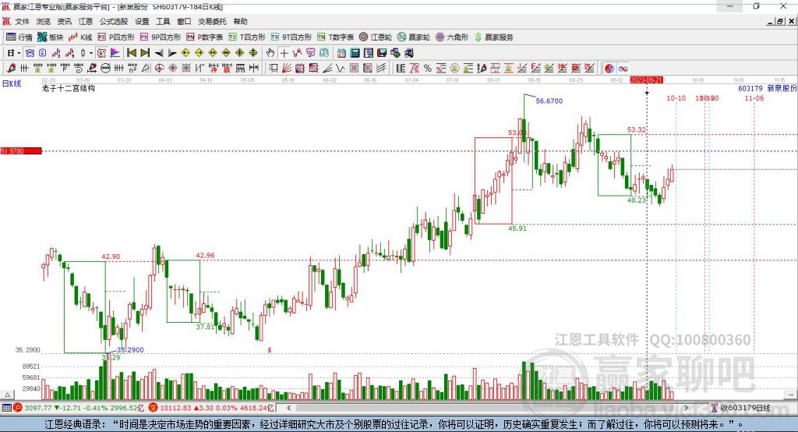Screen dimensions: 798x432
Task: Click the 3097.77 Shanghai index value
Action: coord(38,408)
